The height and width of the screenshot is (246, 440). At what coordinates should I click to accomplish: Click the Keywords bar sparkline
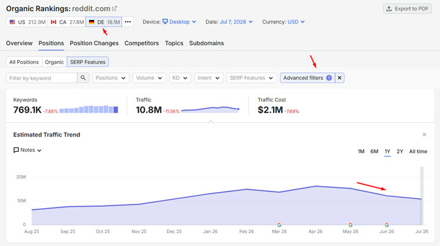click(x=89, y=110)
